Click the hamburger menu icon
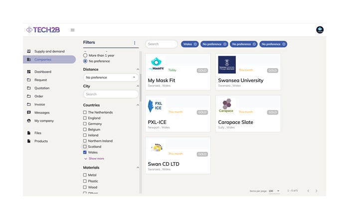The height and width of the screenshot is (219, 349). [72, 30]
